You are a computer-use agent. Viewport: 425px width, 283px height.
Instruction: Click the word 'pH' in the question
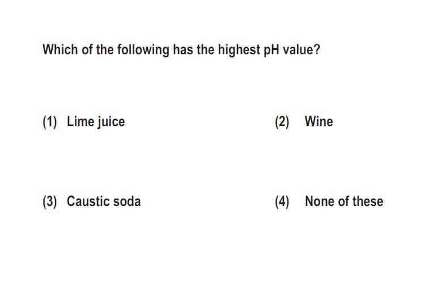[x=271, y=50]
